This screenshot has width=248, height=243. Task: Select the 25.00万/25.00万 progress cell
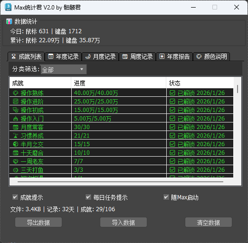point(119,102)
